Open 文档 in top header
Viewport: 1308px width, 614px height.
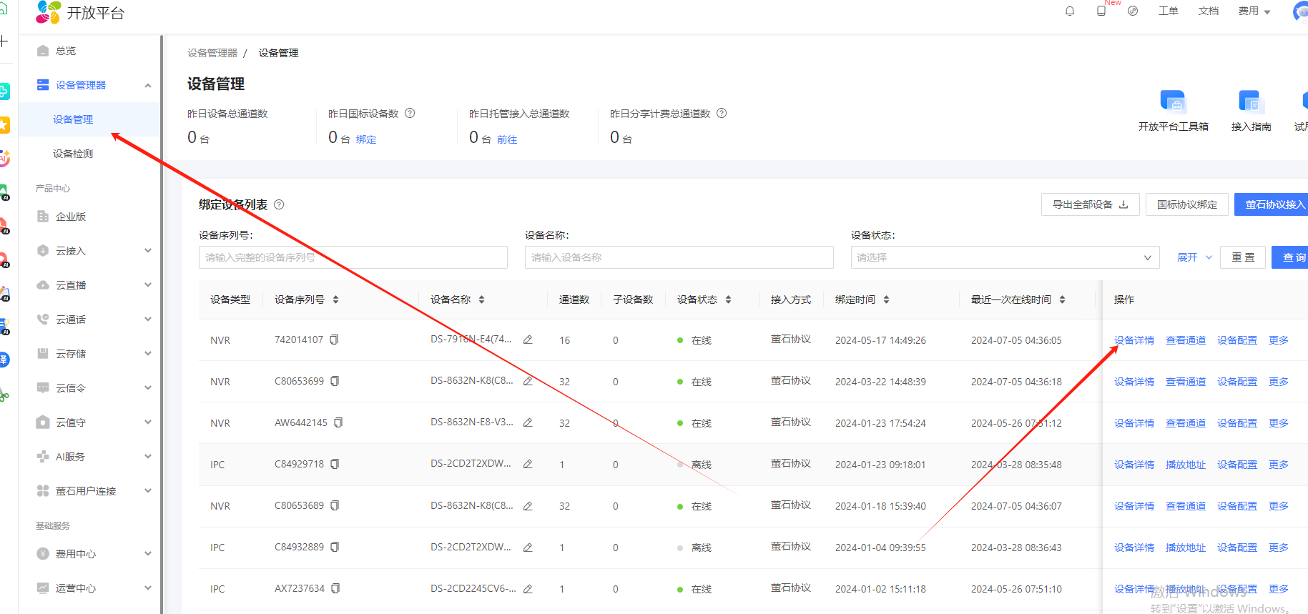point(1208,11)
